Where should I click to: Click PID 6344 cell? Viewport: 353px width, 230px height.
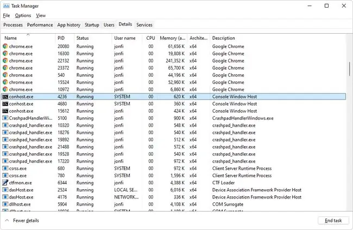pos(62,183)
